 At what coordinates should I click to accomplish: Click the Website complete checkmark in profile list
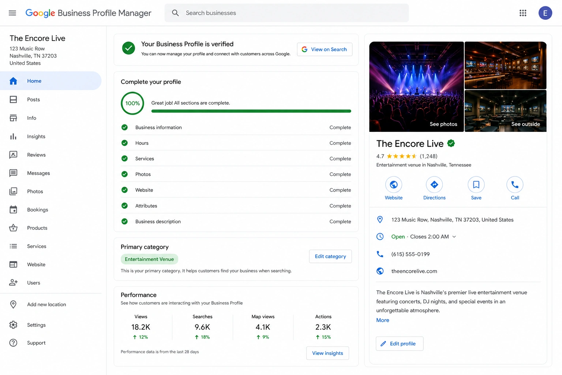(124, 190)
